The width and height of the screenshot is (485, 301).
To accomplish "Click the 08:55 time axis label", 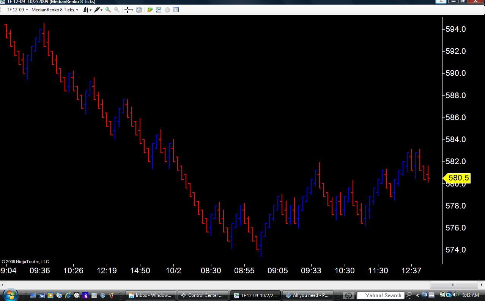I will [x=244, y=271].
